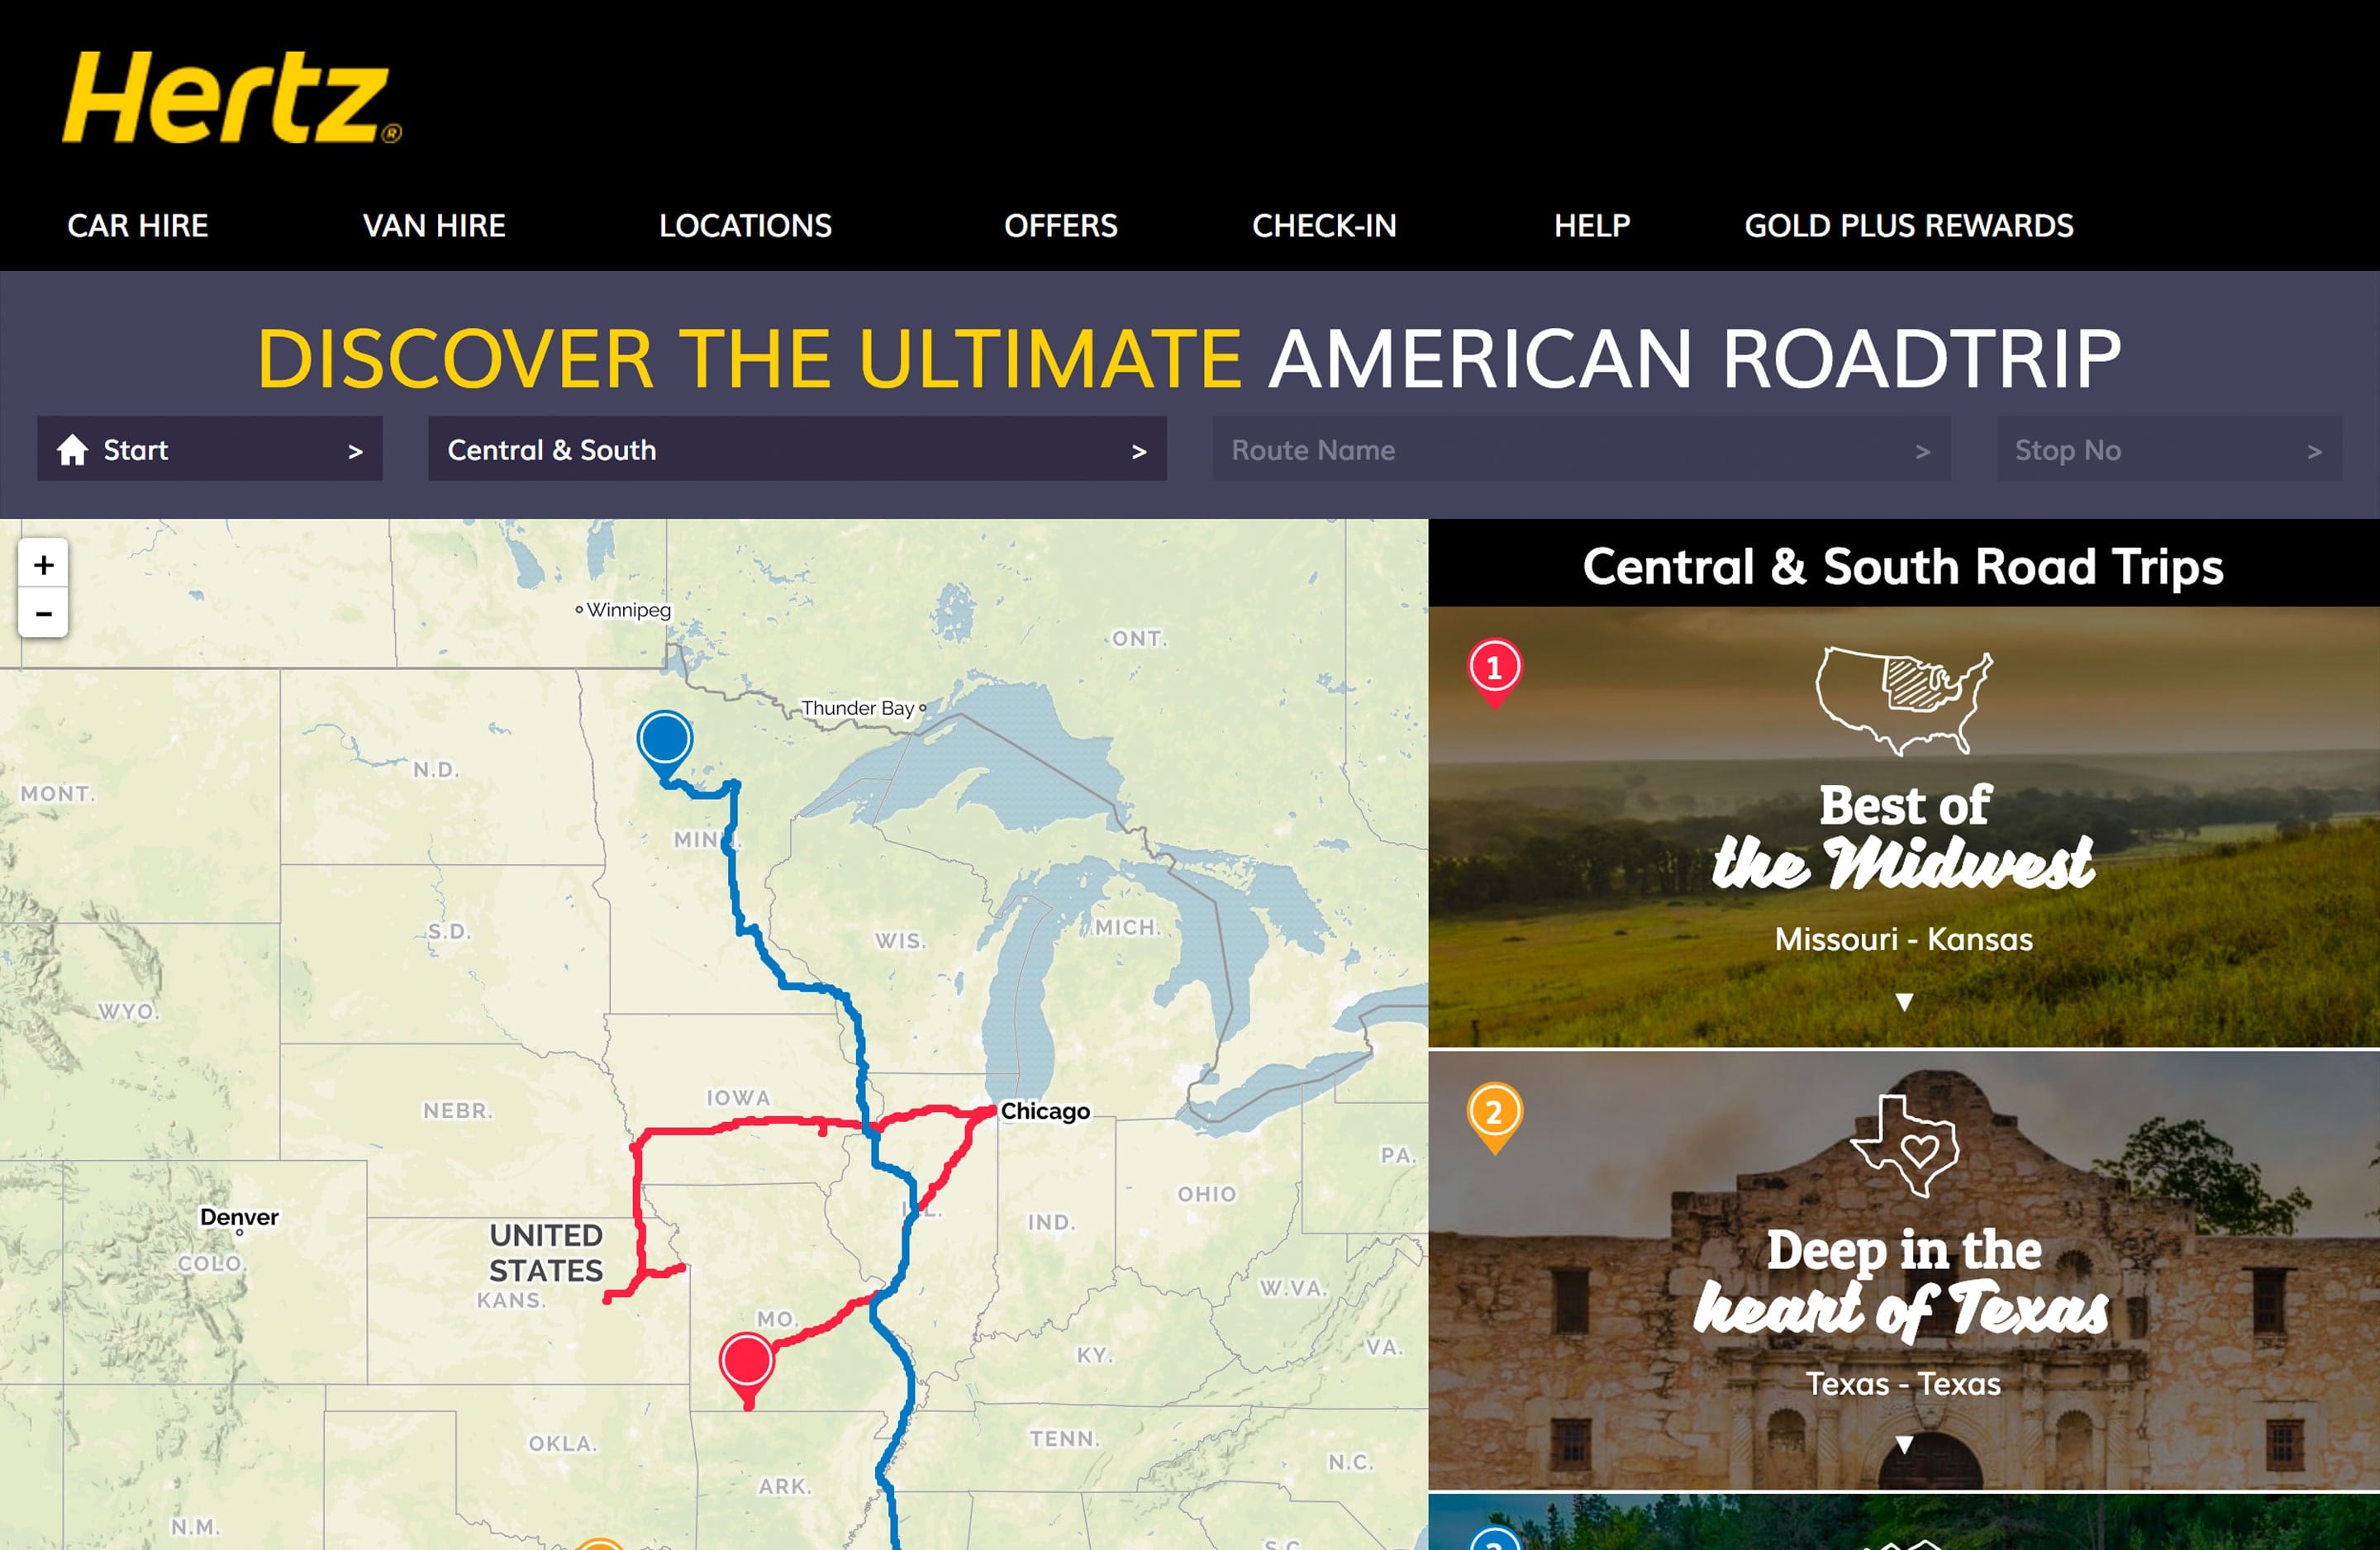Screen dimensions: 2380x1550
Task: Open the CAR HIRE menu
Action: pyautogui.click(x=138, y=226)
